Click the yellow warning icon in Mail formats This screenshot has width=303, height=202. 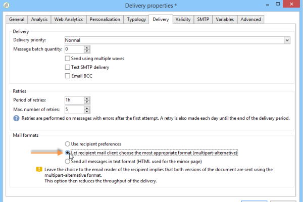pyautogui.click(x=38, y=170)
